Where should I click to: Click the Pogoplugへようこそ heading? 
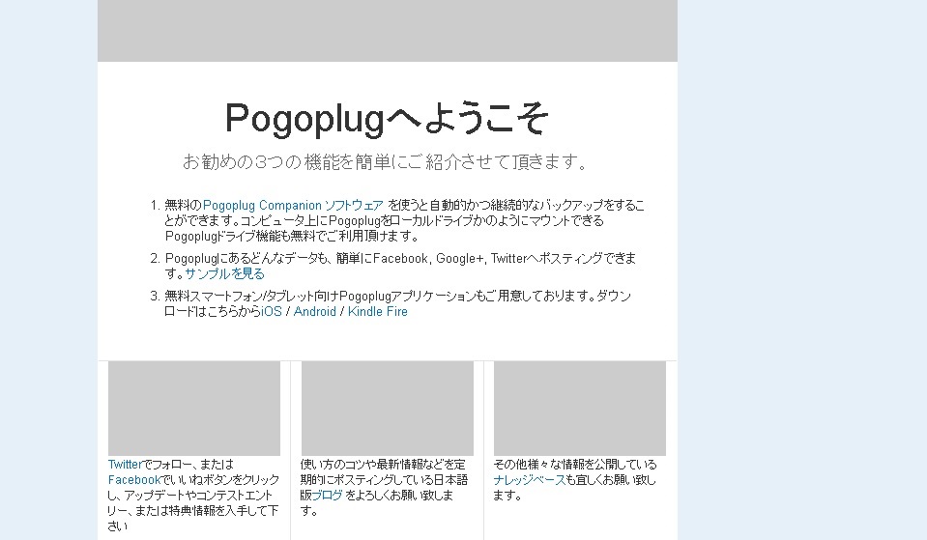tap(387, 118)
